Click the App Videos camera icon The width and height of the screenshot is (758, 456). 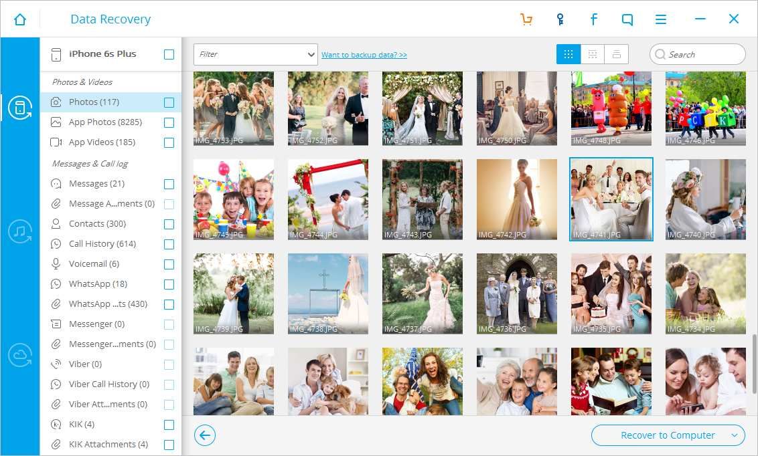coord(56,142)
